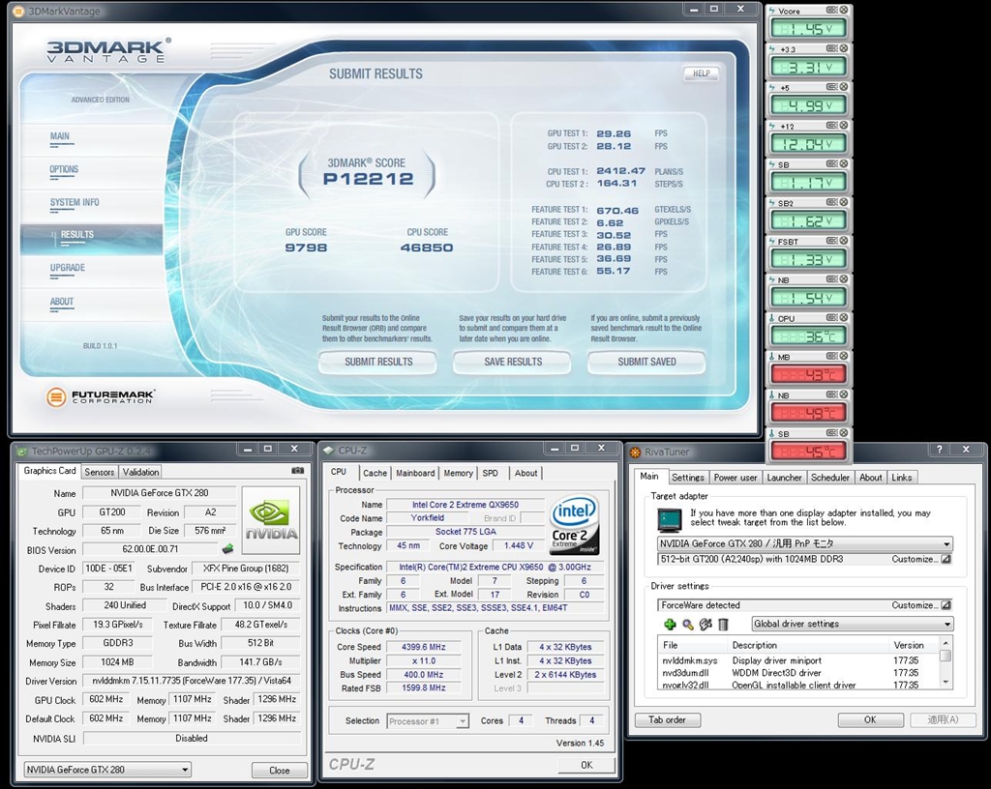Open the +3.3 gadget configuration icon
This screenshot has height=789, width=991.
[832, 48]
